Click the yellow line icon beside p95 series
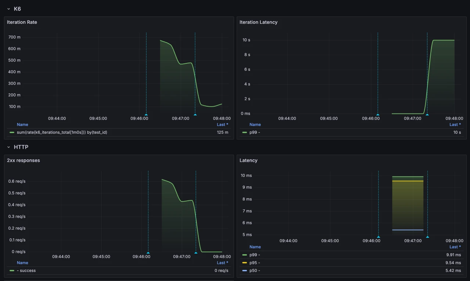Viewport: 470px width, 281px height. coord(245,263)
